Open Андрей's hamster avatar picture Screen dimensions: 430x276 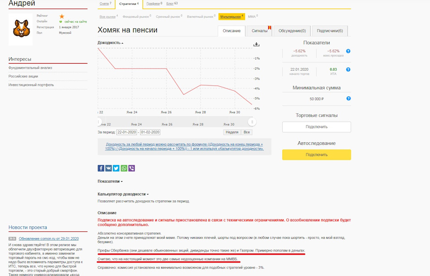click(21, 29)
